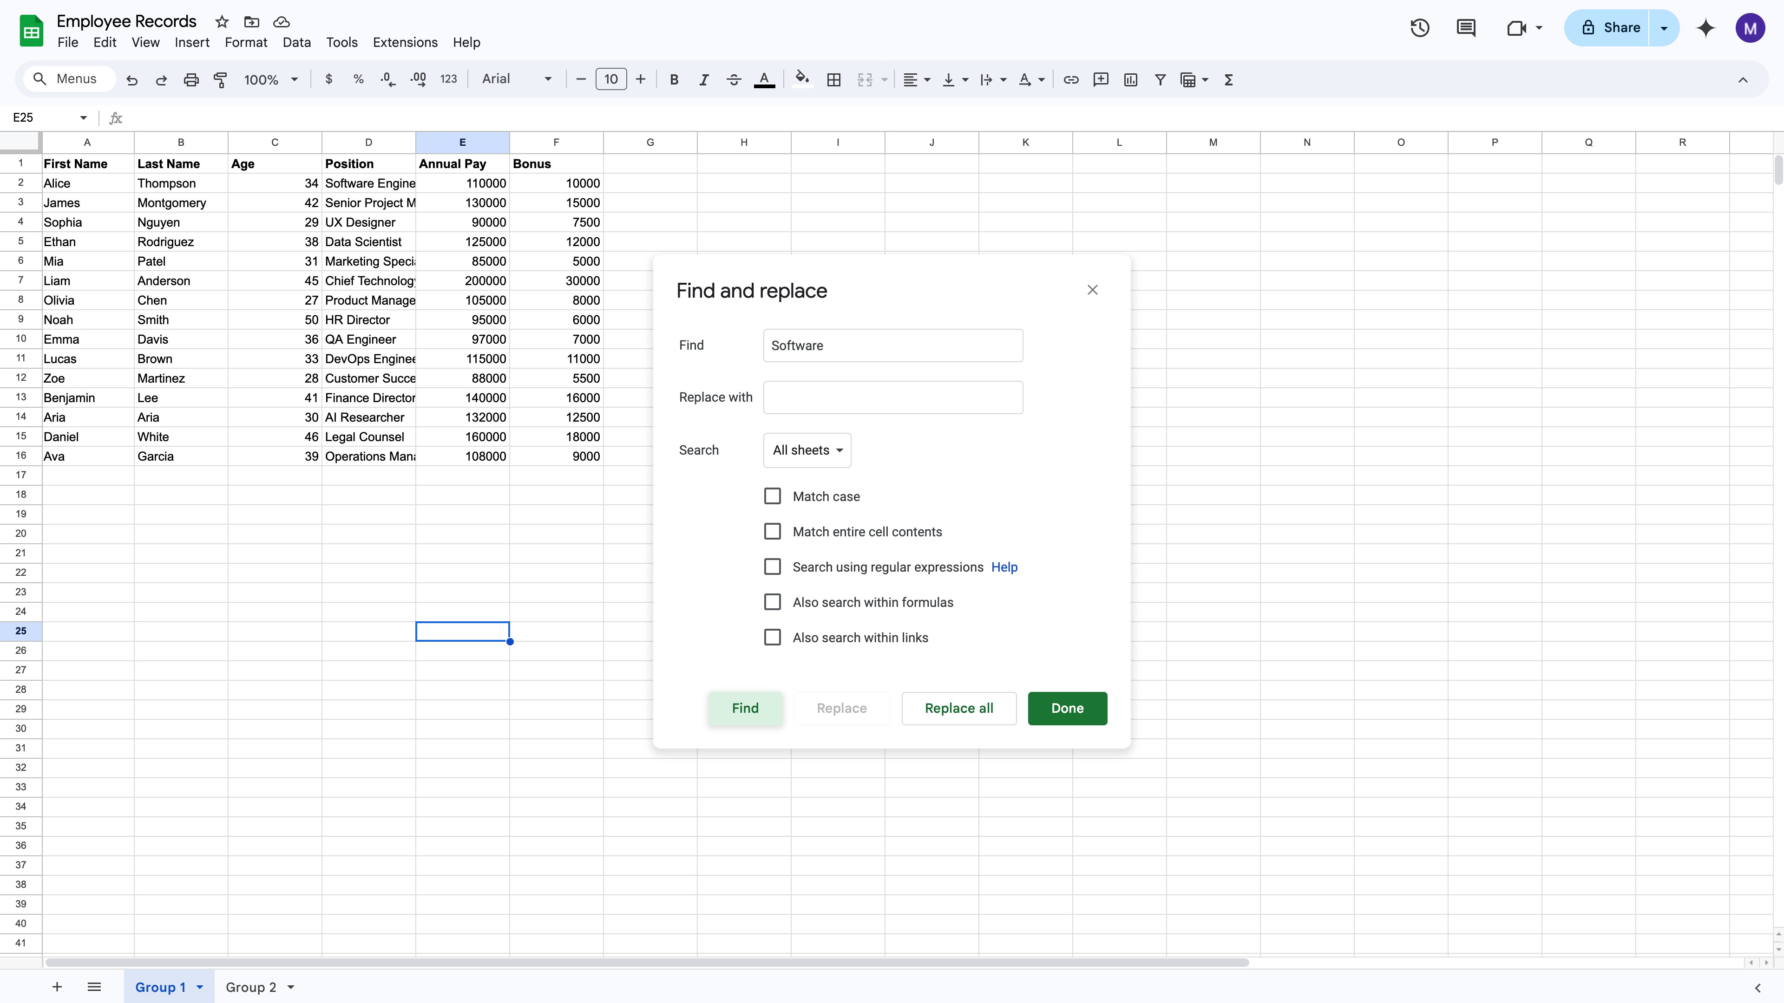The width and height of the screenshot is (1784, 1003).
Task: Click the Done button
Action: click(x=1067, y=708)
